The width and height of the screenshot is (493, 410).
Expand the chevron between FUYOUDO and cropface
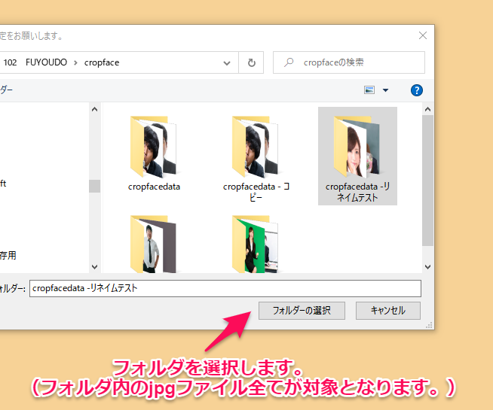76,62
